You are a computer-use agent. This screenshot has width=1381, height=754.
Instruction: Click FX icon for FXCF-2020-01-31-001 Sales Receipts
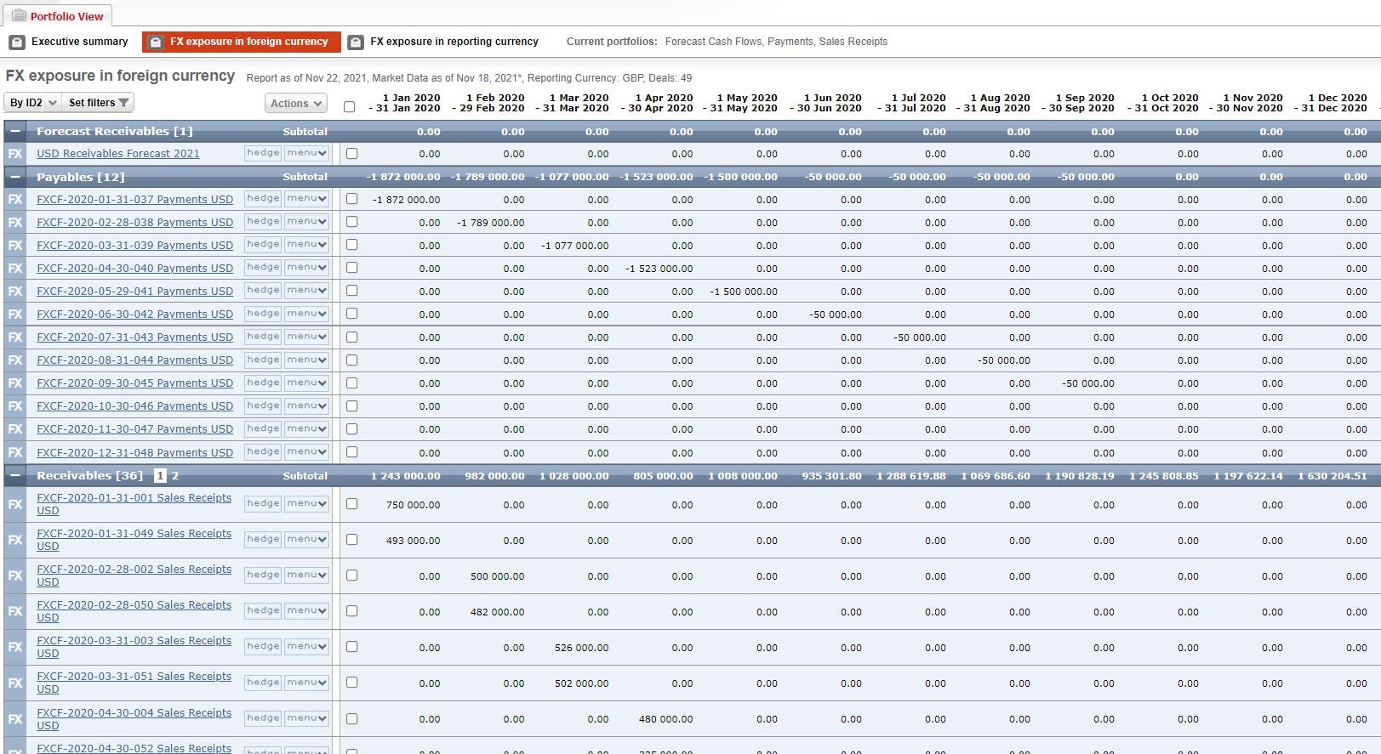14,505
